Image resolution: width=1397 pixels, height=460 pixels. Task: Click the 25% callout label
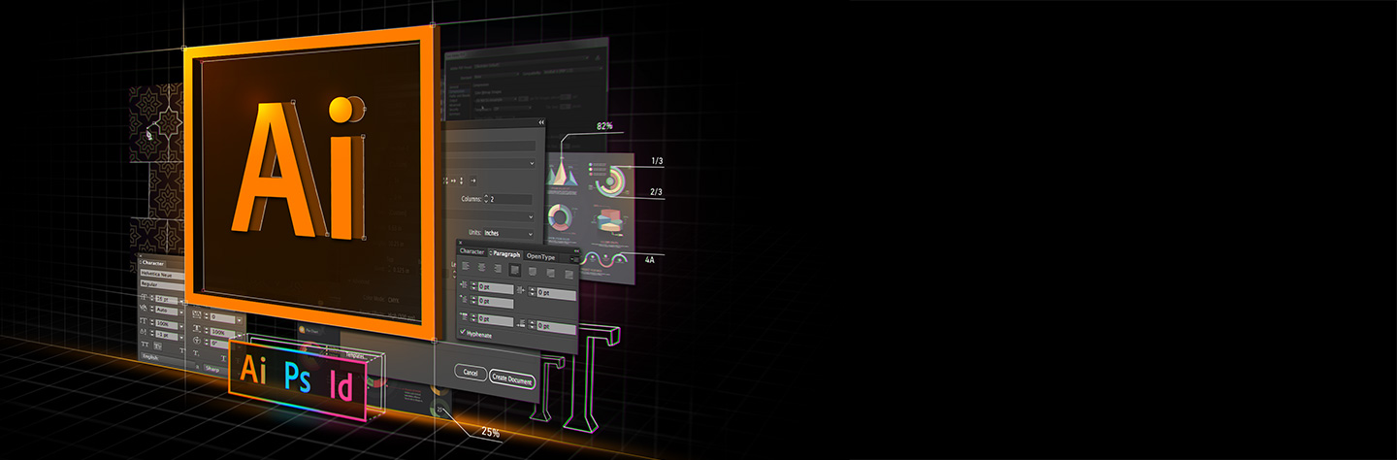click(x=491, y=432)
